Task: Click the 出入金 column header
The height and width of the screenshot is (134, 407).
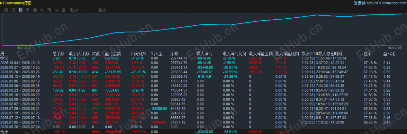Action: tap(157, 54)
